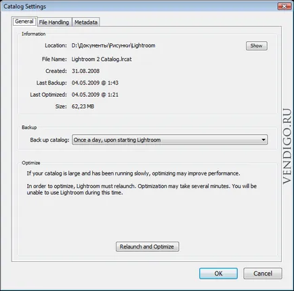Viewport: 294px width, 291px height.
Task: Click the text 'In order to optimize, Lightroom must relaunch'
Action: pyautogui.click(x=81, y=186)
